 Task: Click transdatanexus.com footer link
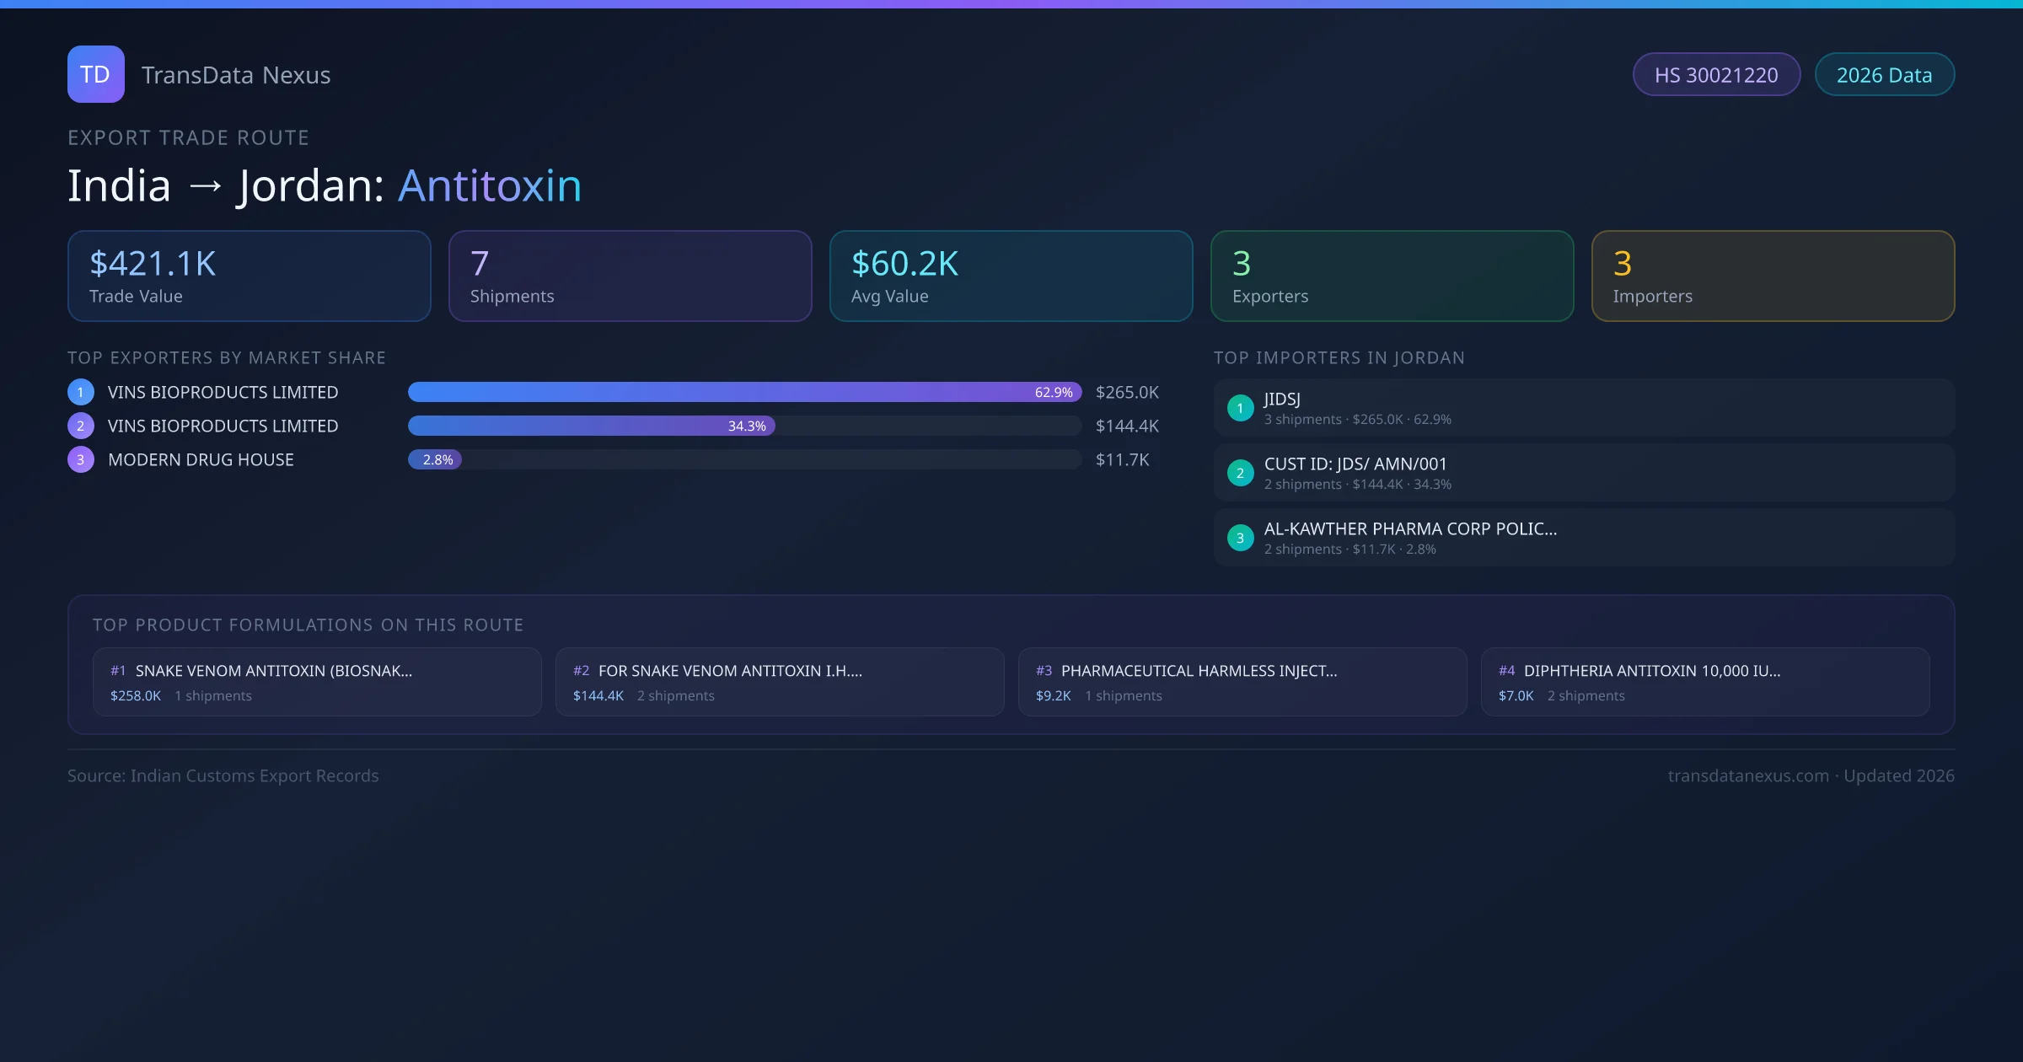1748,775
